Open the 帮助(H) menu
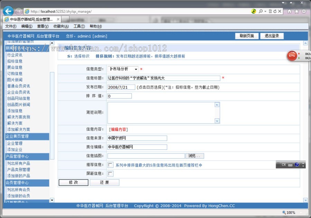The height and width of the screenshot is (218, 311). 96,26
